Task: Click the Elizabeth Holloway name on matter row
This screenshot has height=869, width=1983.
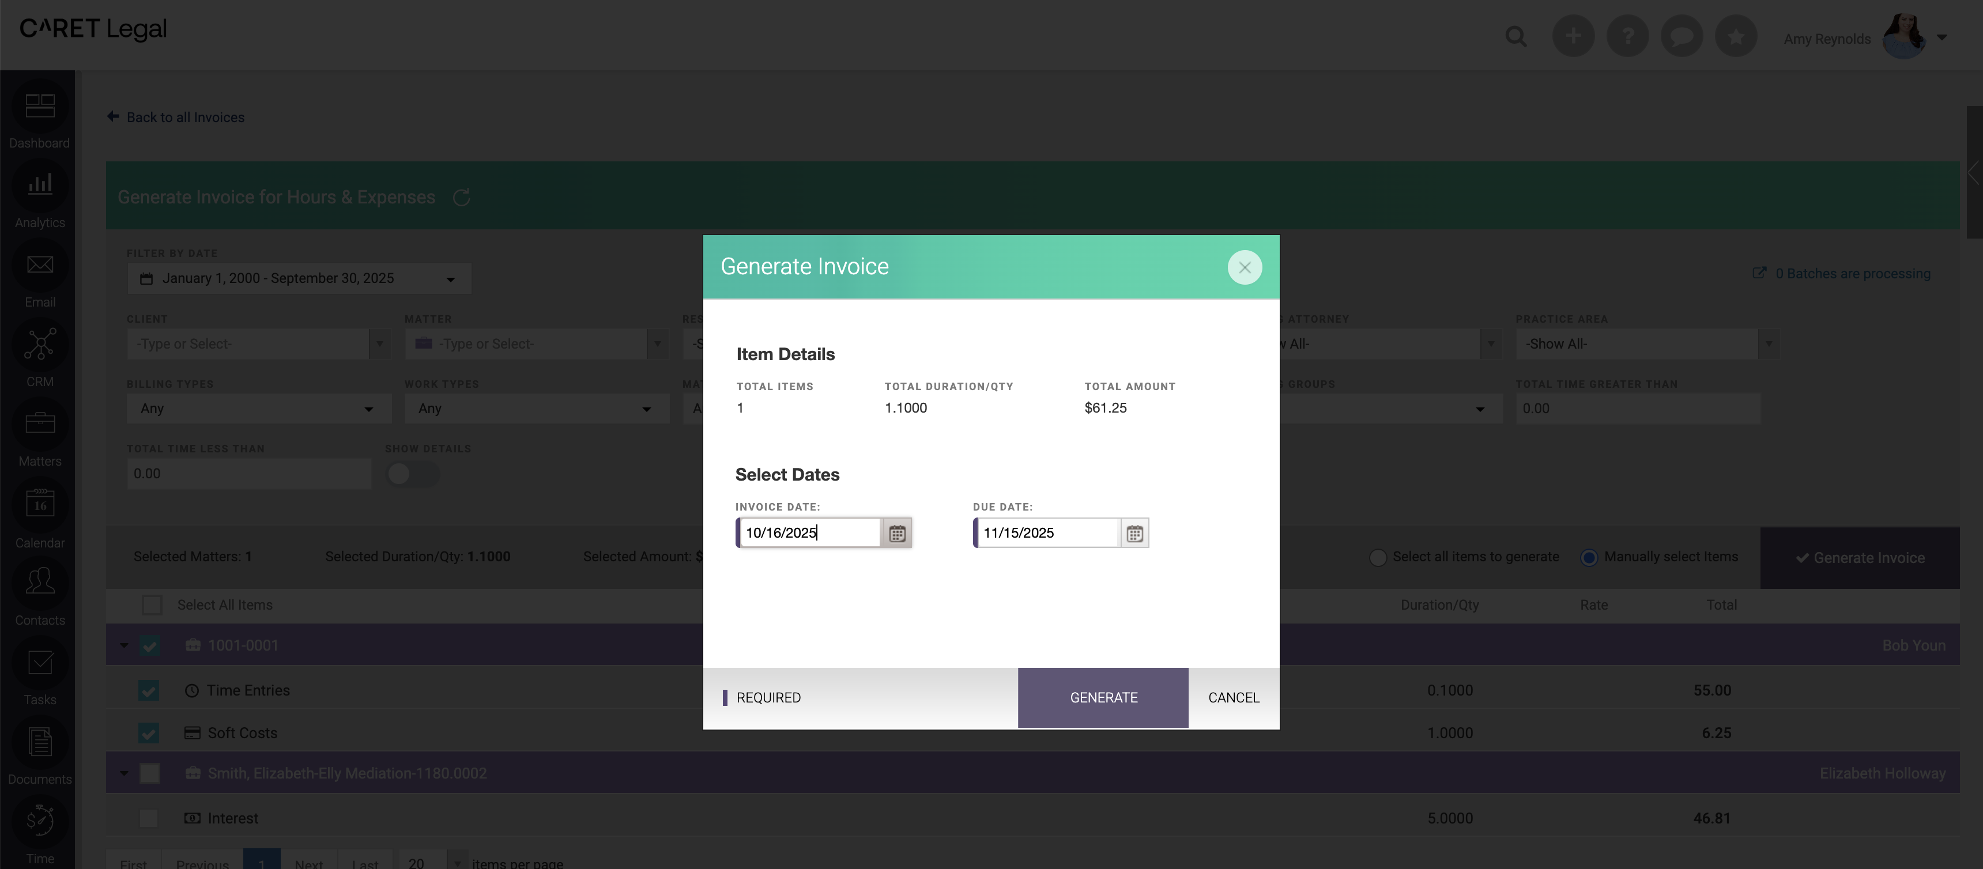Action: click(x=1882, y=773)
